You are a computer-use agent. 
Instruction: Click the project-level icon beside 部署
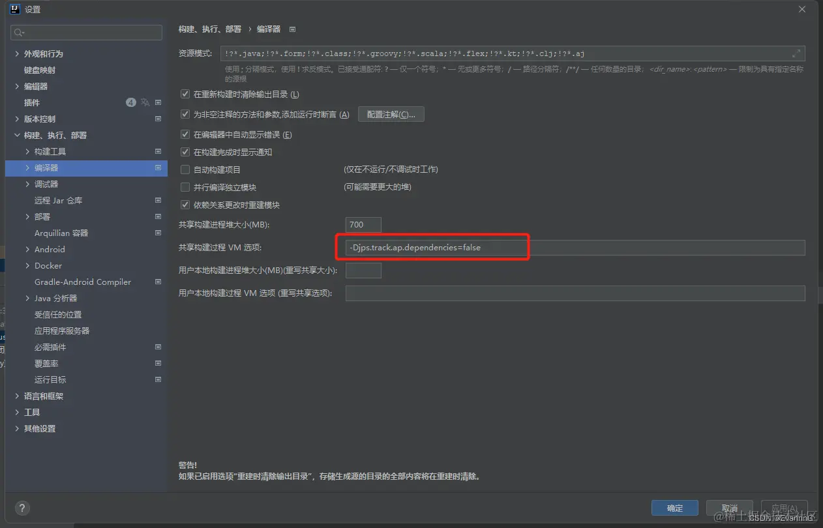(158, 216)
